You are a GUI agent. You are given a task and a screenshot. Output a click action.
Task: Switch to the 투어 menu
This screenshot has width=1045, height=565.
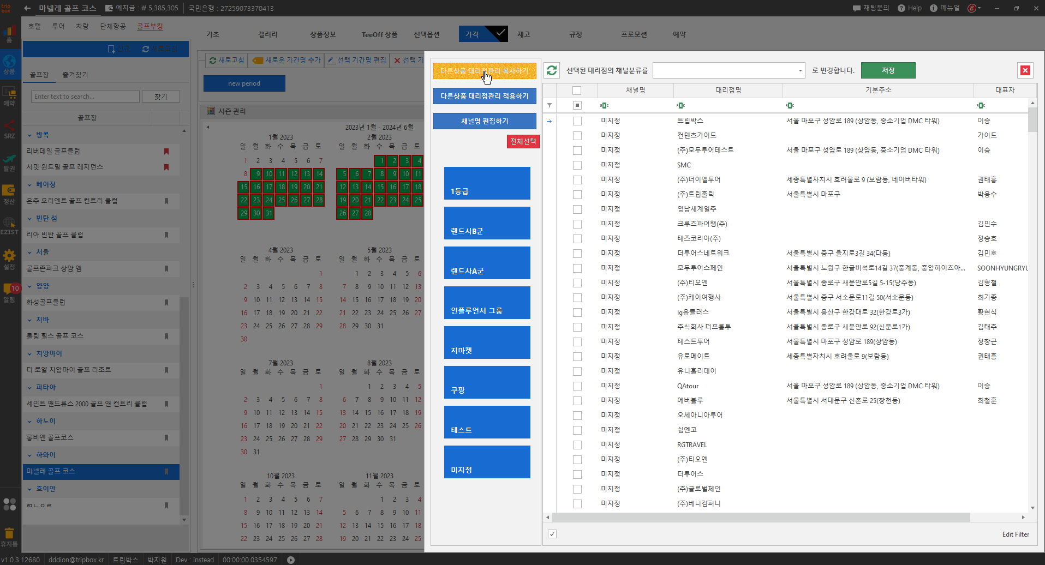pyautogui.click(x=58, y=26)
